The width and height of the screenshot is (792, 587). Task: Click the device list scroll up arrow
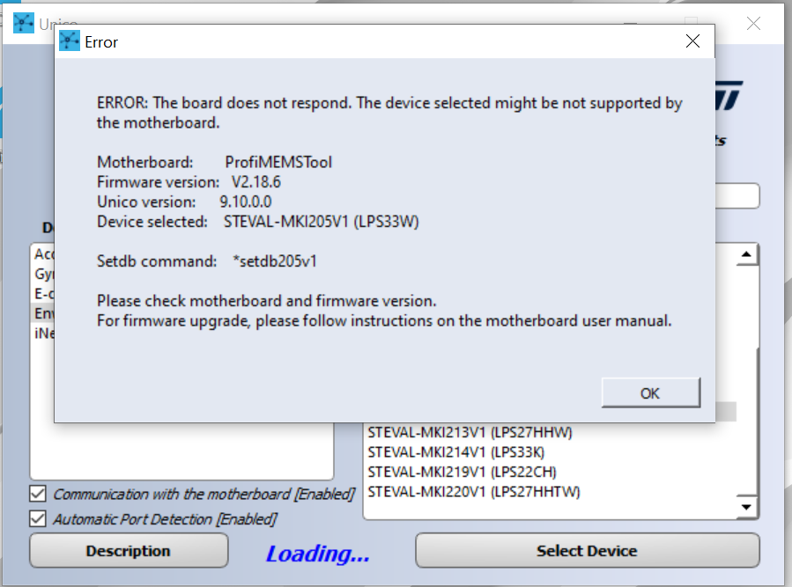[747, 253]
